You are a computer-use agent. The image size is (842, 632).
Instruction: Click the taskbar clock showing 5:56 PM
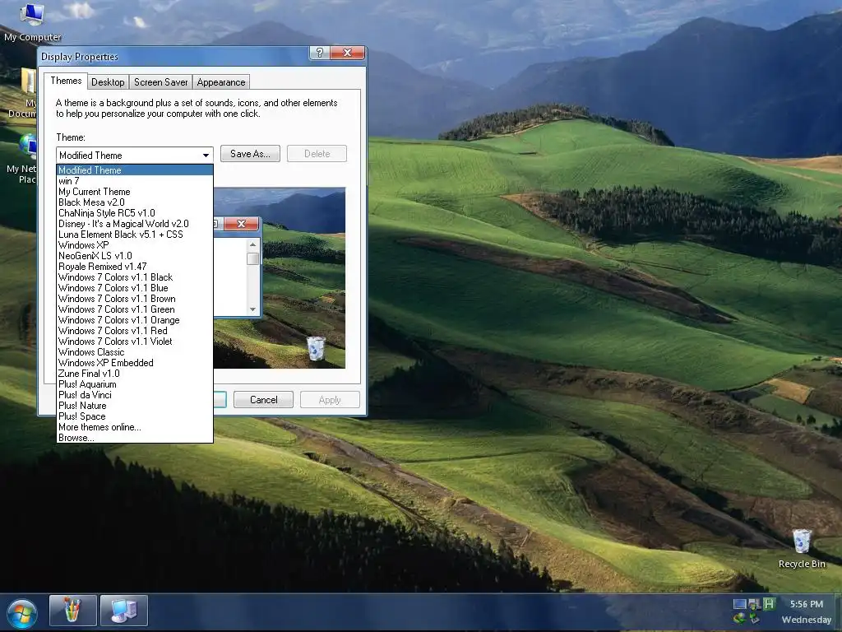click(806, 604)
